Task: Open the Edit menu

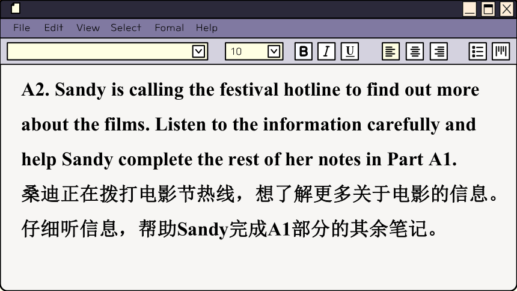Action: click(54, 28)
